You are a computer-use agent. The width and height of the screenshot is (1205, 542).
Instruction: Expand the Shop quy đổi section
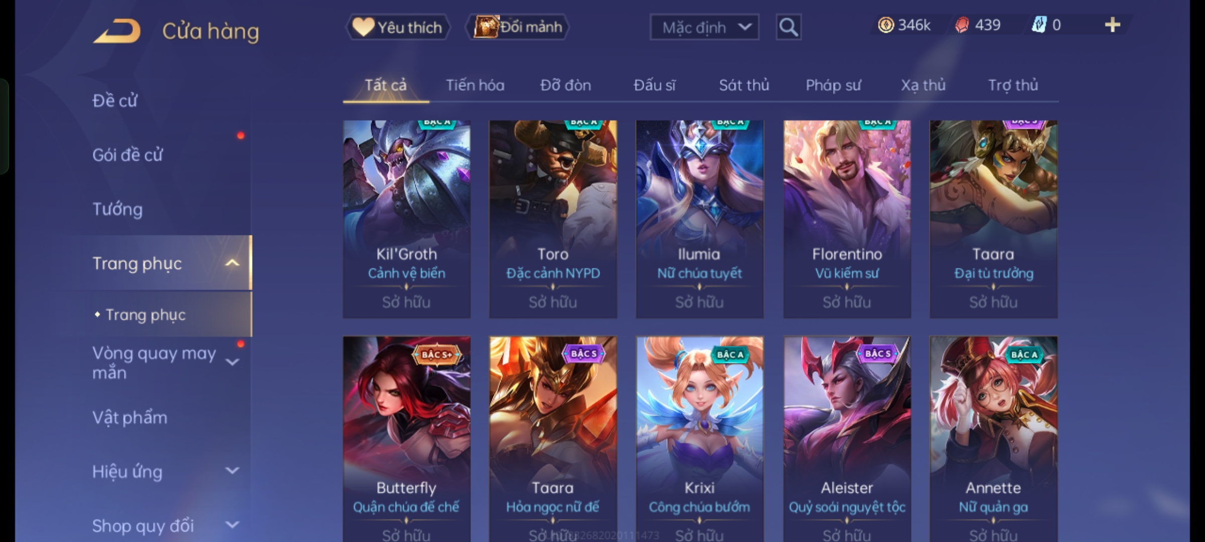232,525
